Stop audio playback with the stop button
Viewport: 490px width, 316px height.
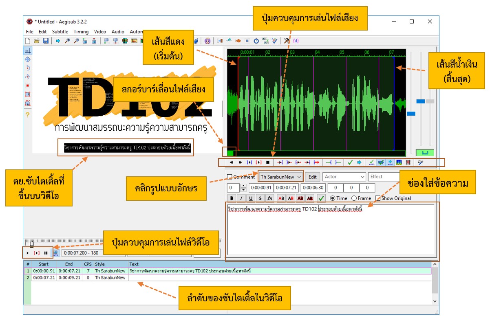coord(268,162)
